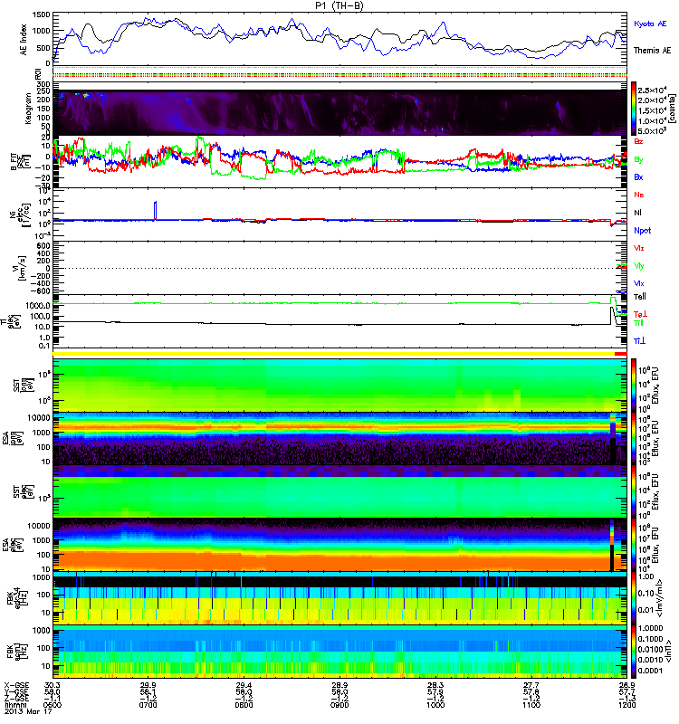Click the 27.7 X-GSE position value

[x=531, y=686]
